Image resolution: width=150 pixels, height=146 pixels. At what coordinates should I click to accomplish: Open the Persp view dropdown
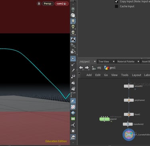[x=48, y=4]
